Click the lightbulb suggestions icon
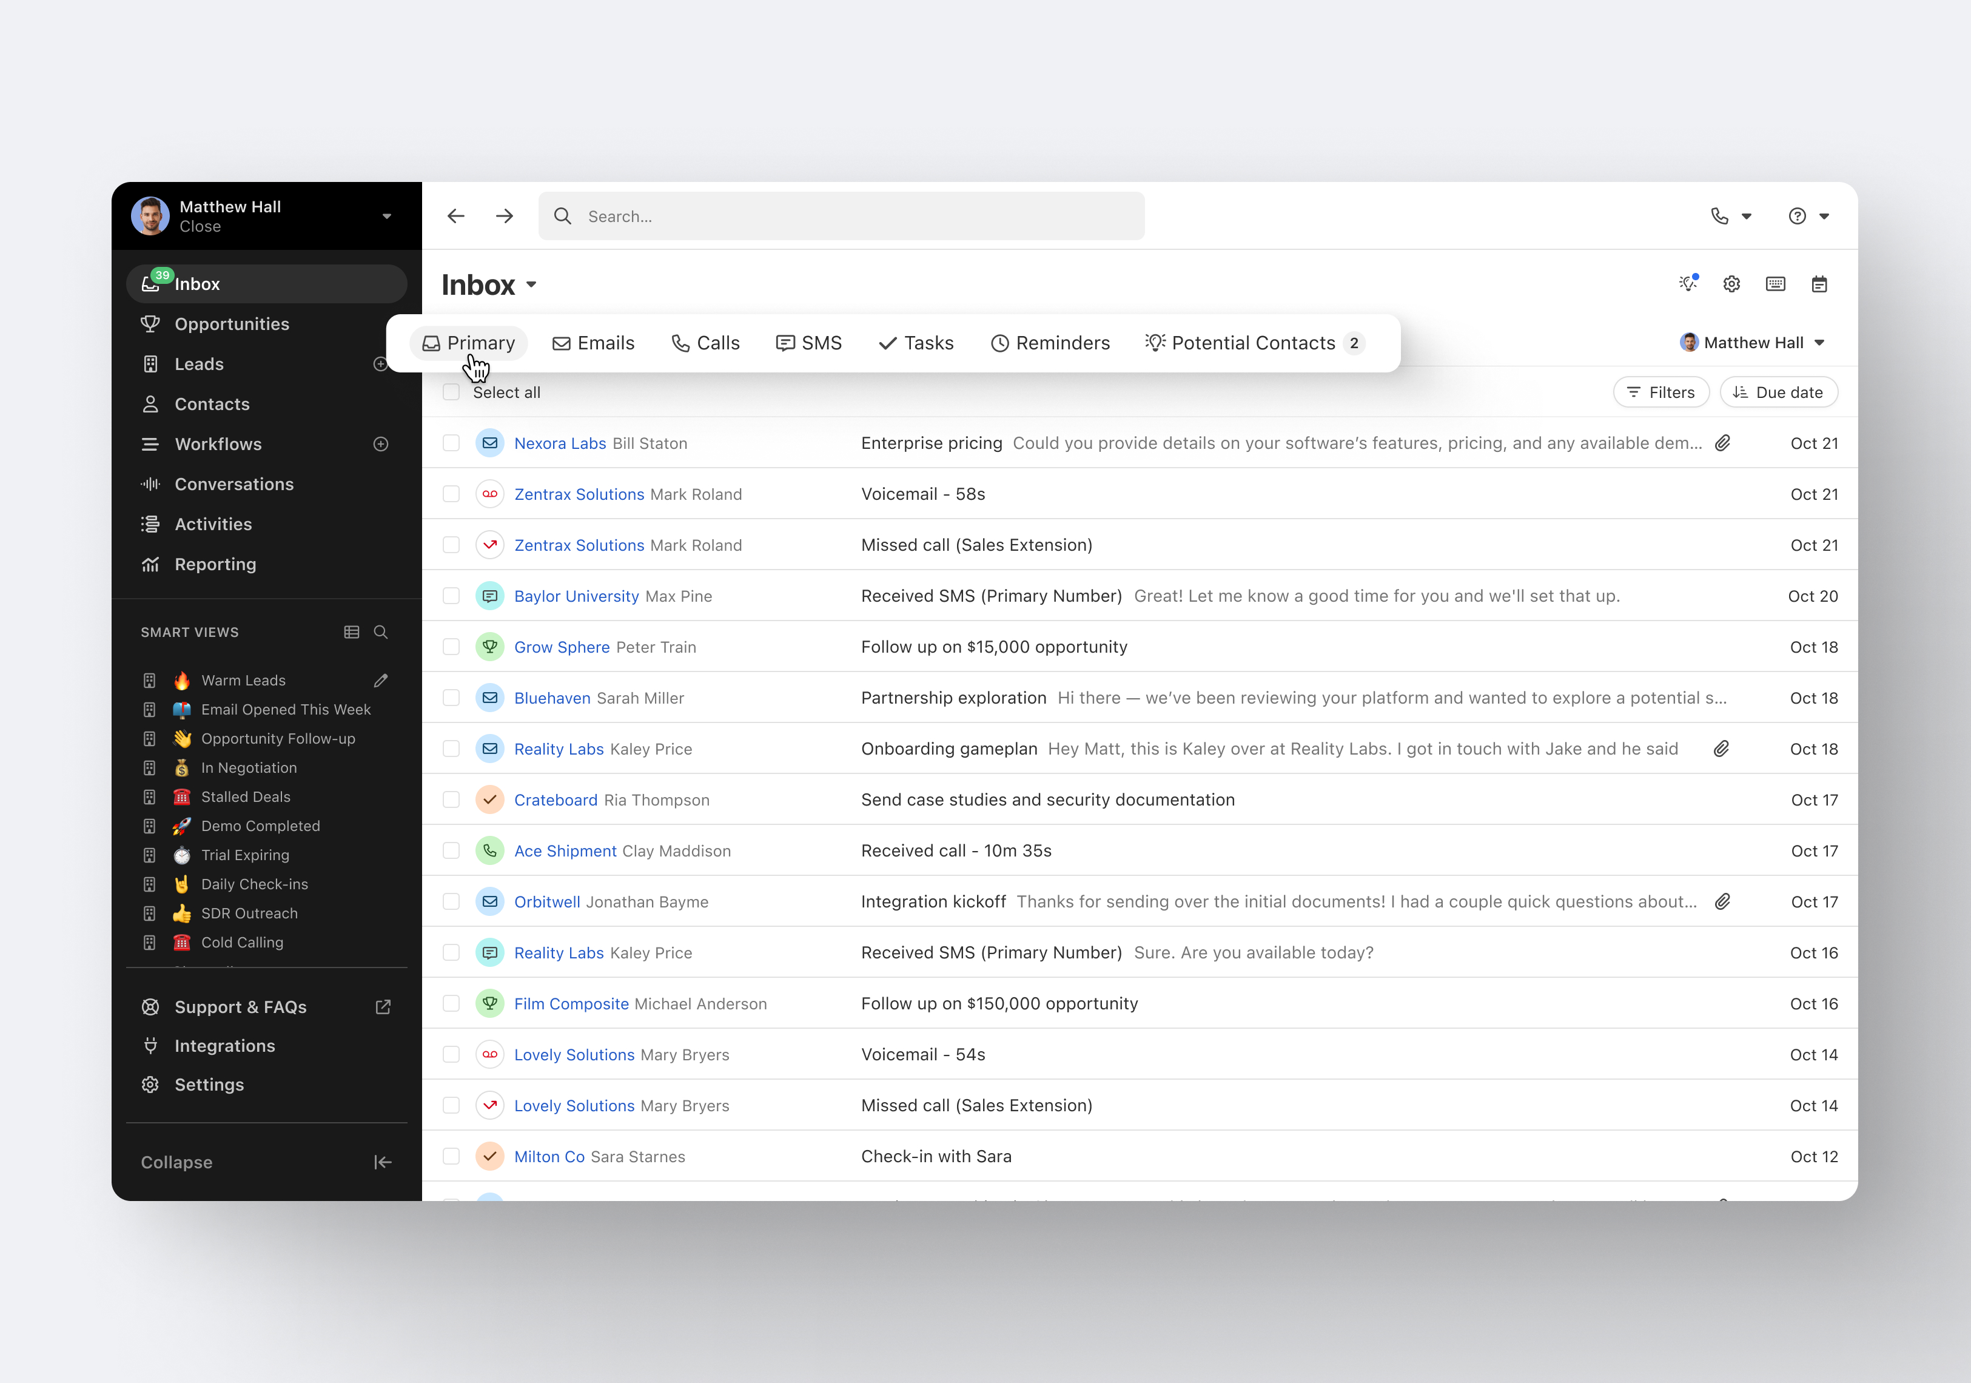This screenshot has height=1383, width=1971. 1687,284
